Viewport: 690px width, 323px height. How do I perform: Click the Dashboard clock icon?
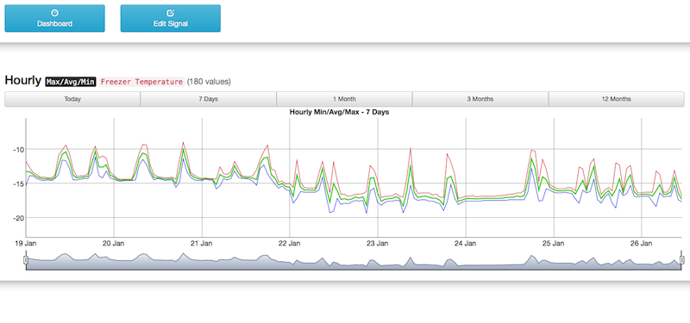tap(54, 13)
